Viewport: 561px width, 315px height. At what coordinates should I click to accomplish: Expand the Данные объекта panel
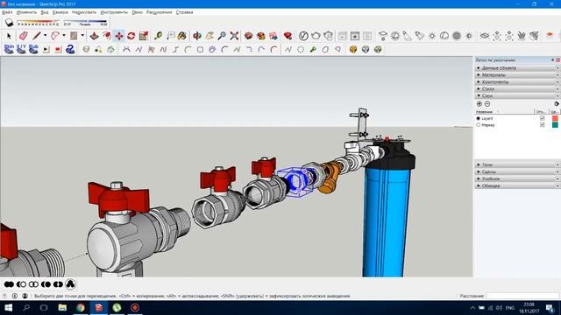click(517, 68)
